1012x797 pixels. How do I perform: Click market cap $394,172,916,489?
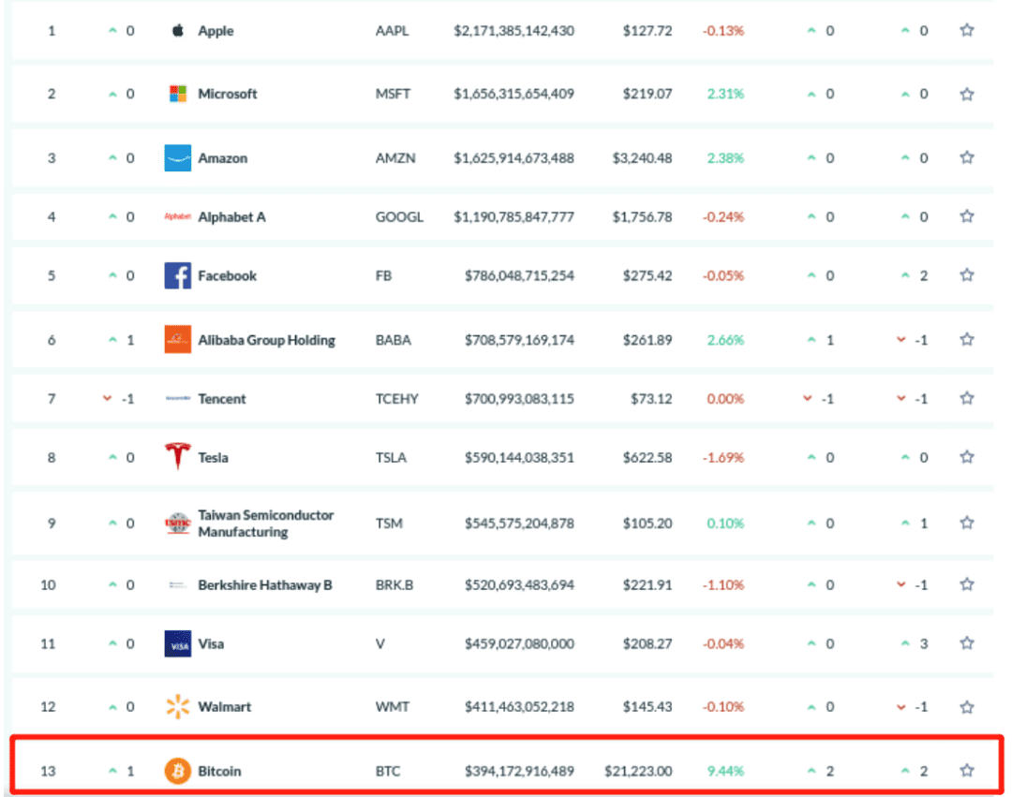[x=519, y=771]
